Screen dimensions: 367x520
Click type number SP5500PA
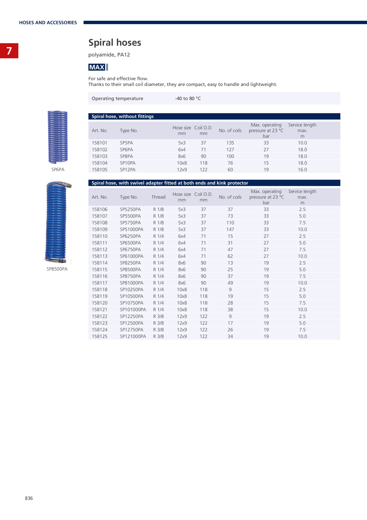(x=130, y=216)
